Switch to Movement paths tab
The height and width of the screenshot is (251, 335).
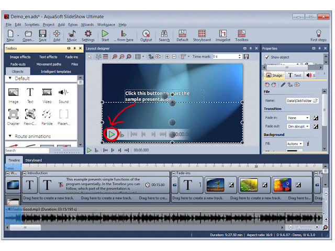click(49, 64)
